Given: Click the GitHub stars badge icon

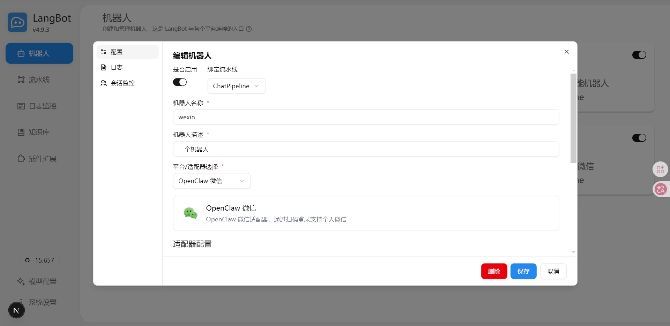Looking at the screenshot, I should click(x=39, y=260).
